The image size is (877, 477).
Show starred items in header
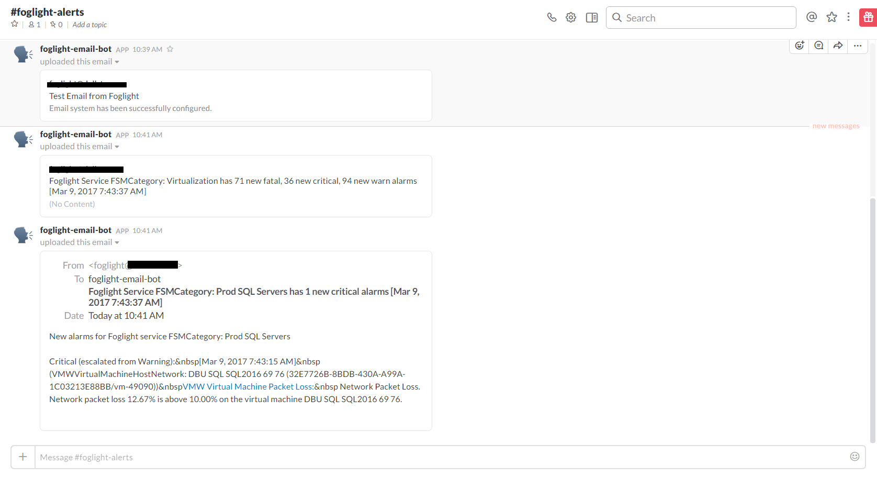831,17
